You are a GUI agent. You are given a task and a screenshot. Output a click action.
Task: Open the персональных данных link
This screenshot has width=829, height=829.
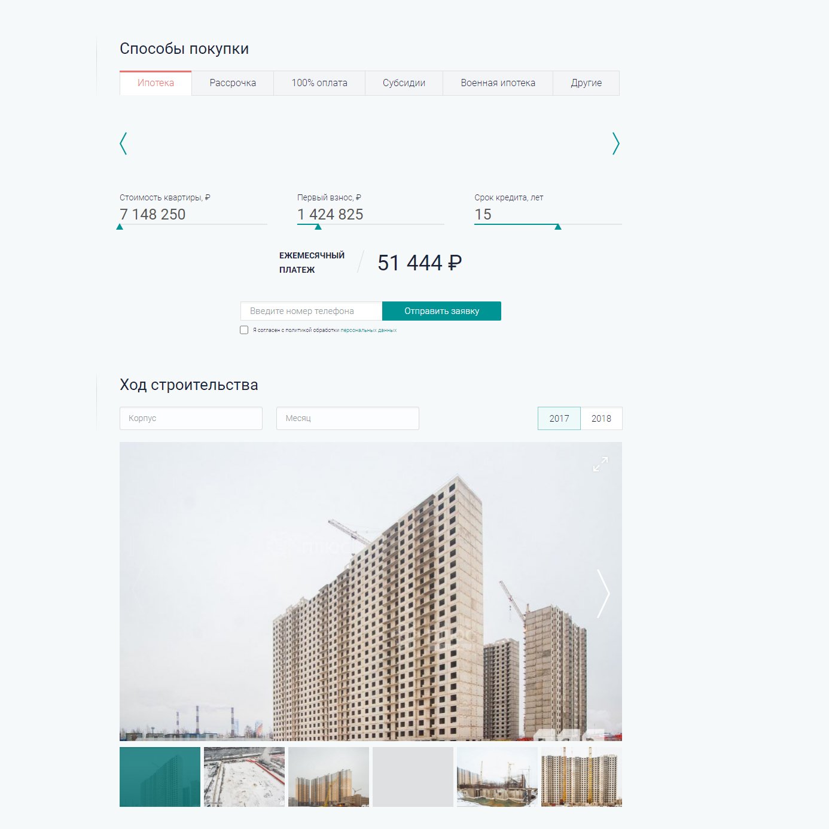tap(368, 330)
